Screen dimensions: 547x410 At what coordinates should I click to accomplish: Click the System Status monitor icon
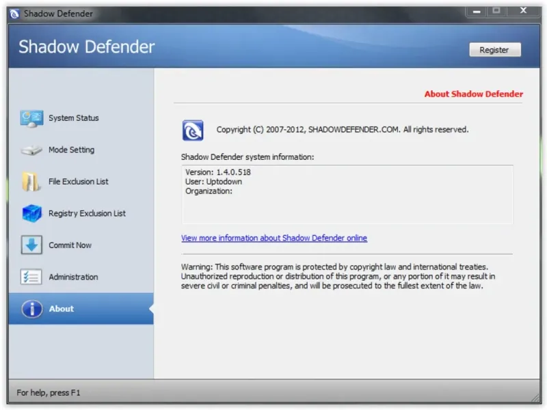click(x=31, y=118)
